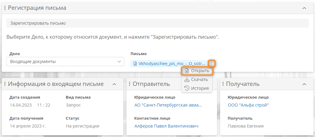This screenshot has width=315, height=137.
Task: Open the Vkhodyaschee_pis_mo attached file link
Action: [172, 64]
